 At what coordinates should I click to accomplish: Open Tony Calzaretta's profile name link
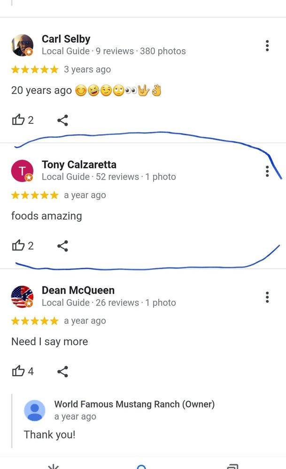coord(79,165)
